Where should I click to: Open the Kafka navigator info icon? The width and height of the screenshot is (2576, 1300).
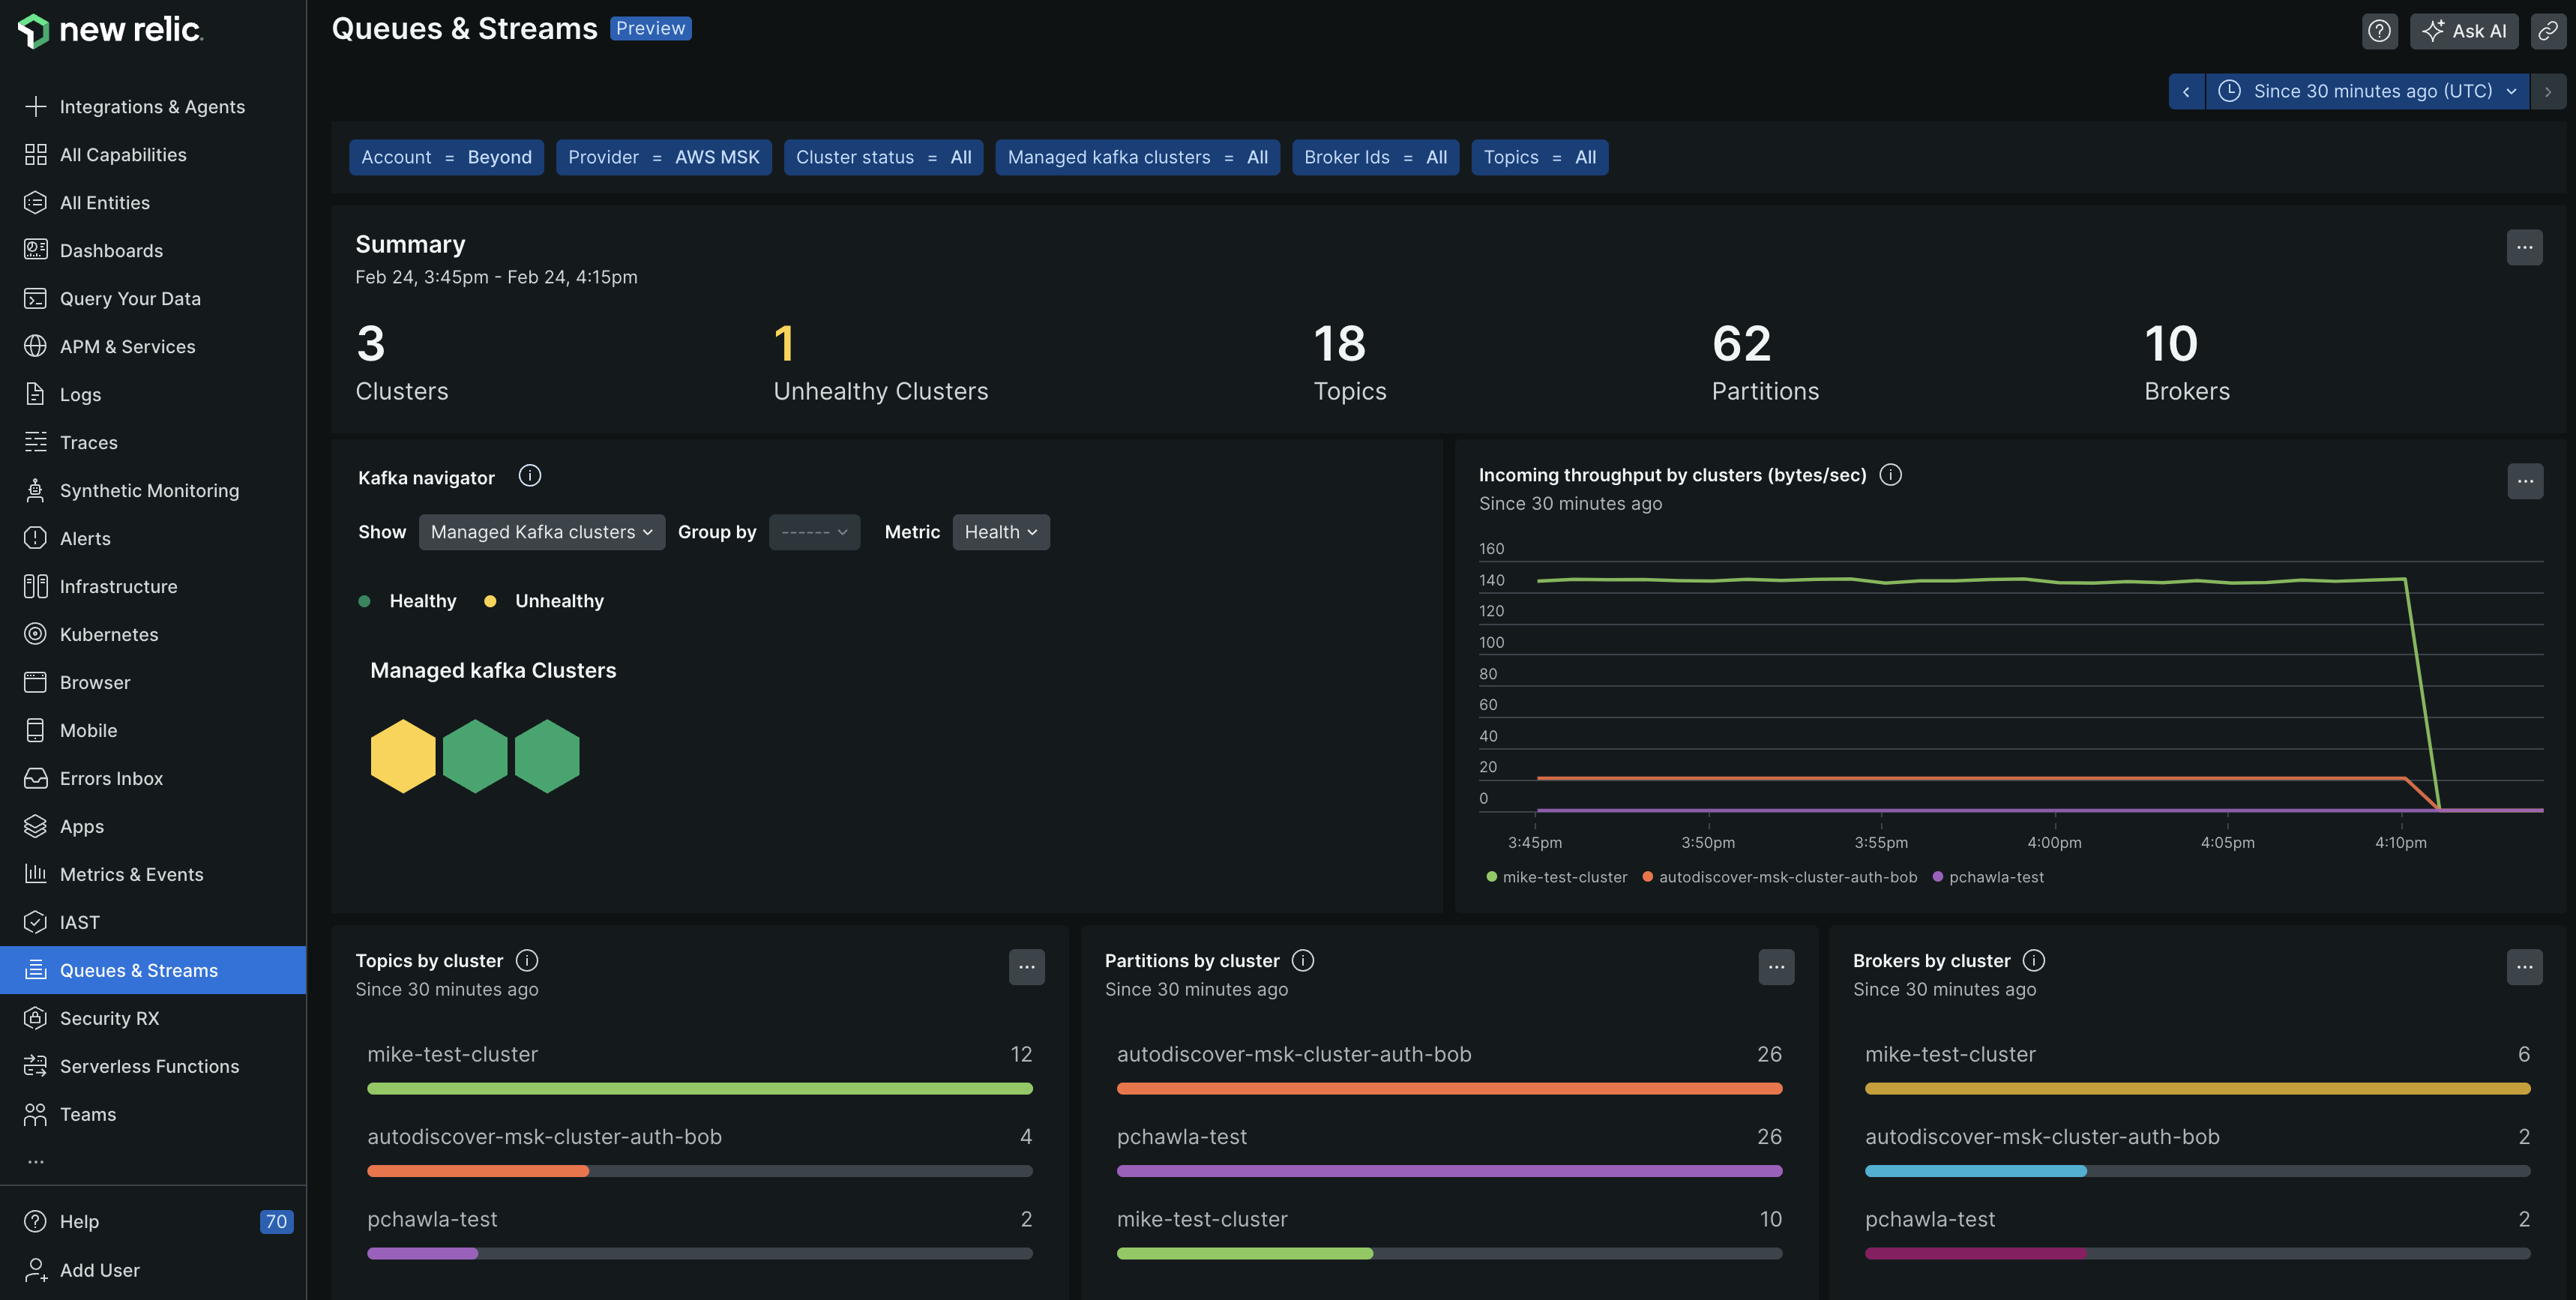529,476
